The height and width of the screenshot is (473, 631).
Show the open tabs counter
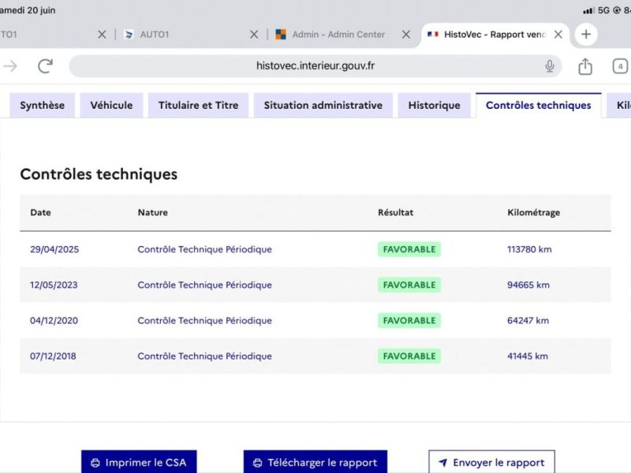click(620, 66)
